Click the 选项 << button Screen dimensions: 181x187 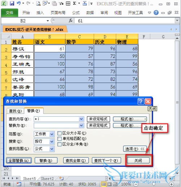(x=135, y=149)
